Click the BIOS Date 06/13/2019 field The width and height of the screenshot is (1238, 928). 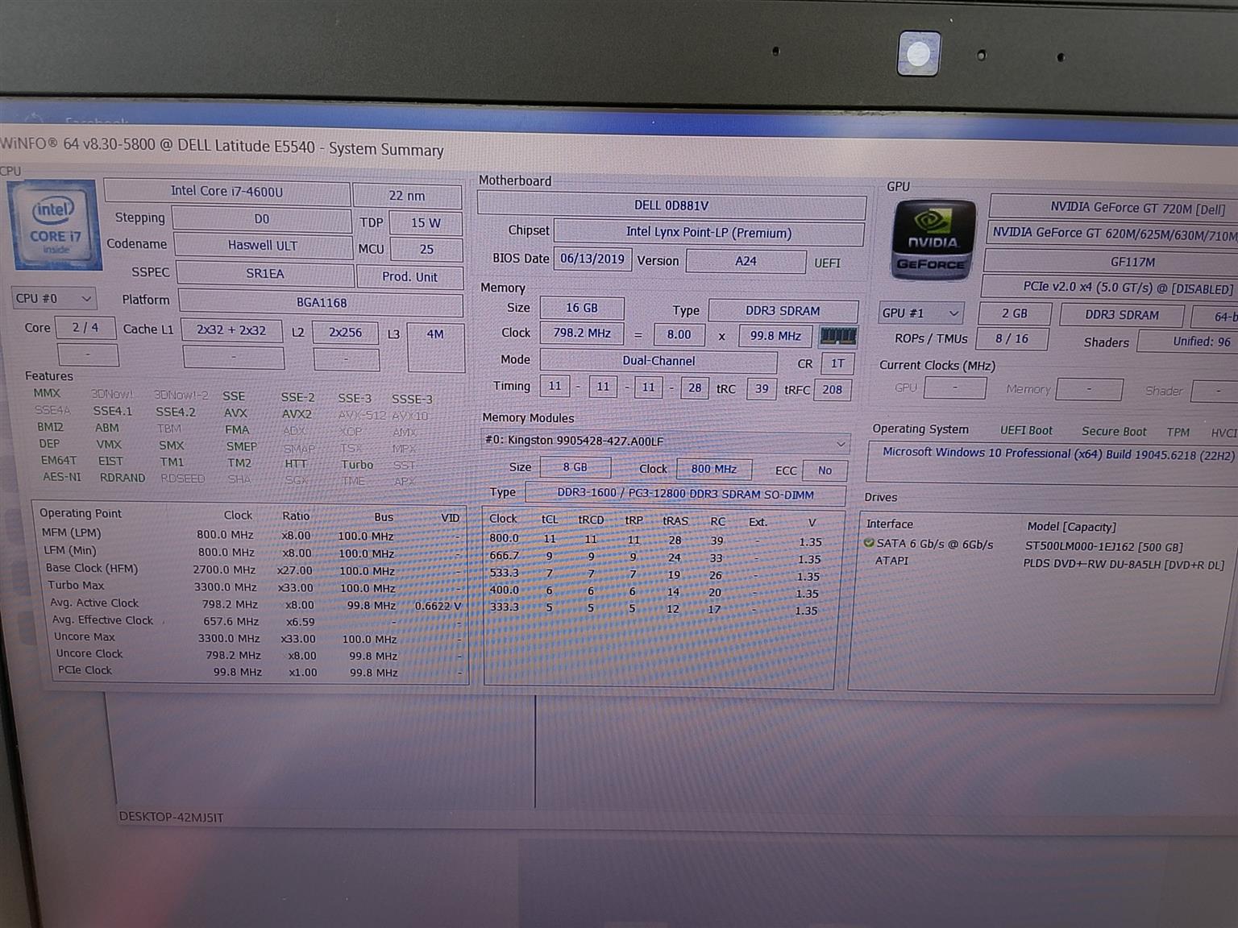(x=592, y=259)
